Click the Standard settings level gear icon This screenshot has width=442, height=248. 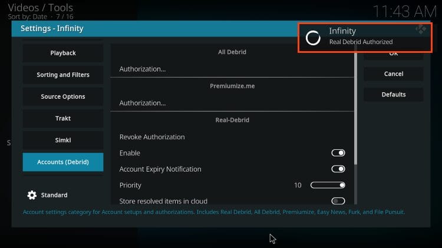pos(32,195)
